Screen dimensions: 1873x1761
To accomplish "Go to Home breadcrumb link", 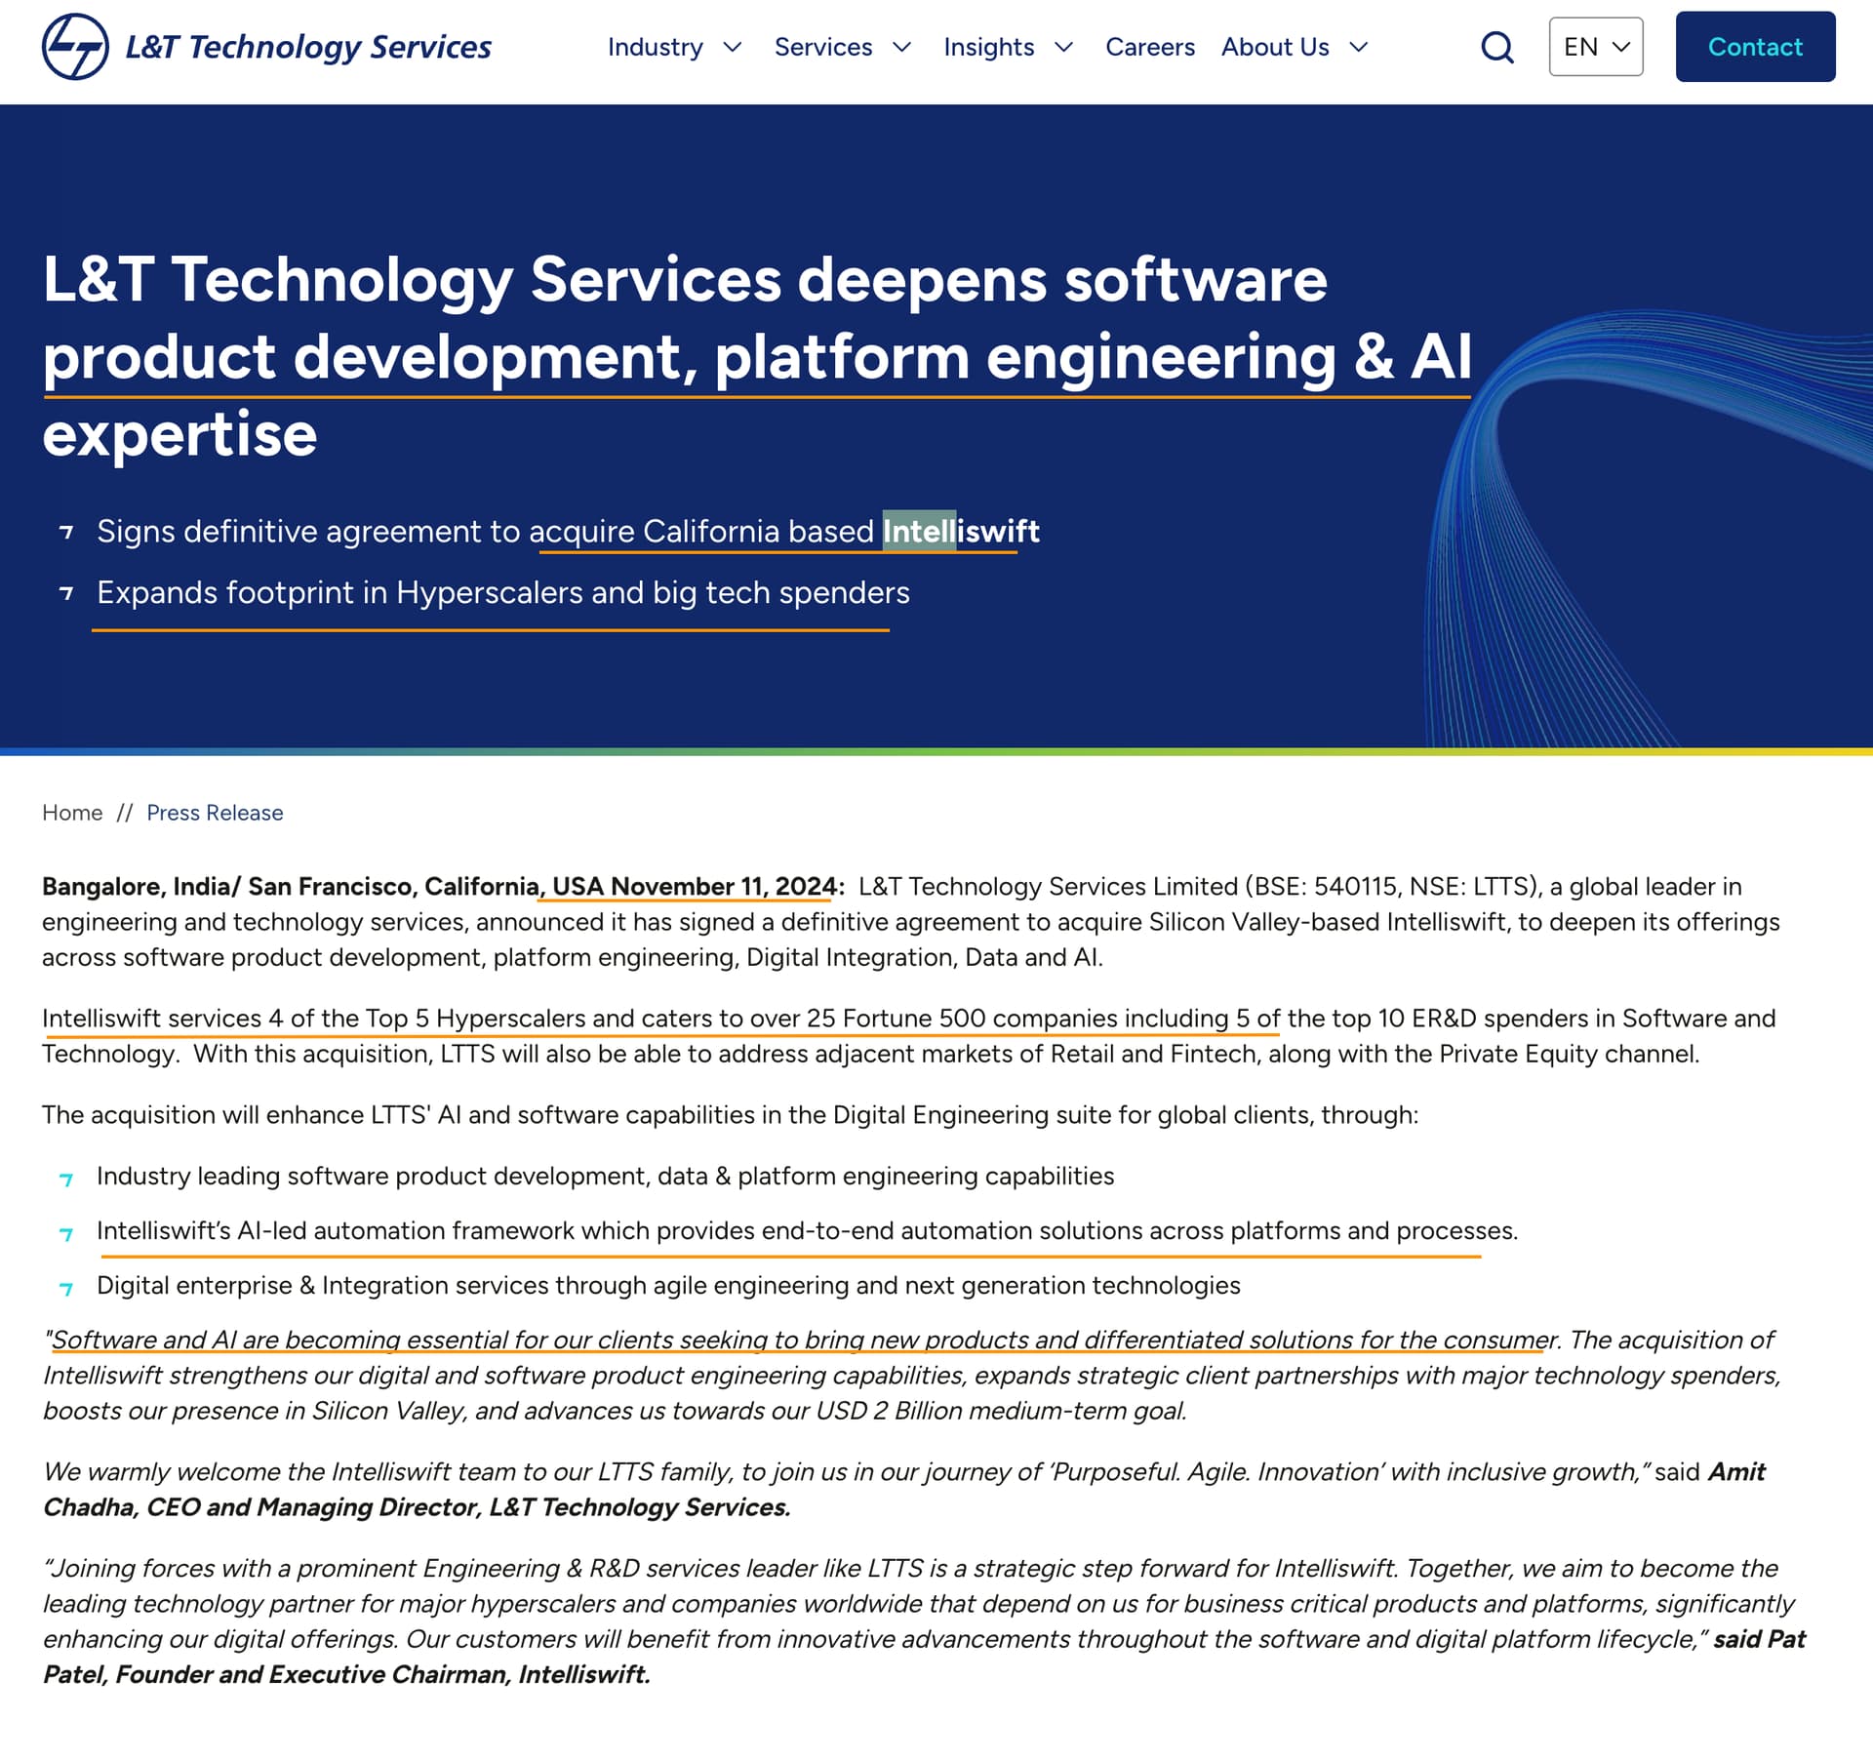I will pyautogui.click(x=72, y=813).
